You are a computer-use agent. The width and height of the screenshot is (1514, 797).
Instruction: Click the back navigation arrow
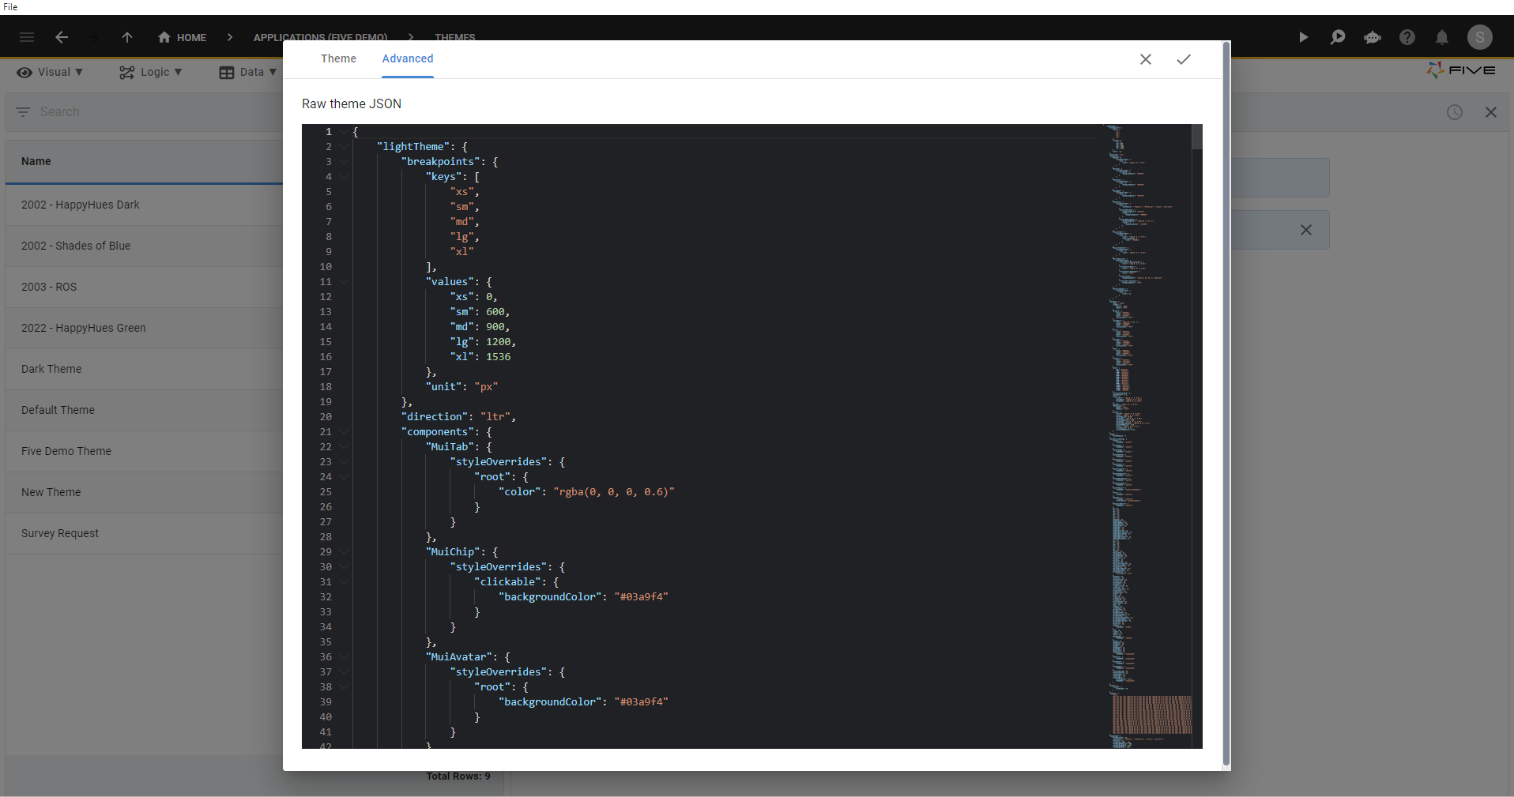point(62,37)
